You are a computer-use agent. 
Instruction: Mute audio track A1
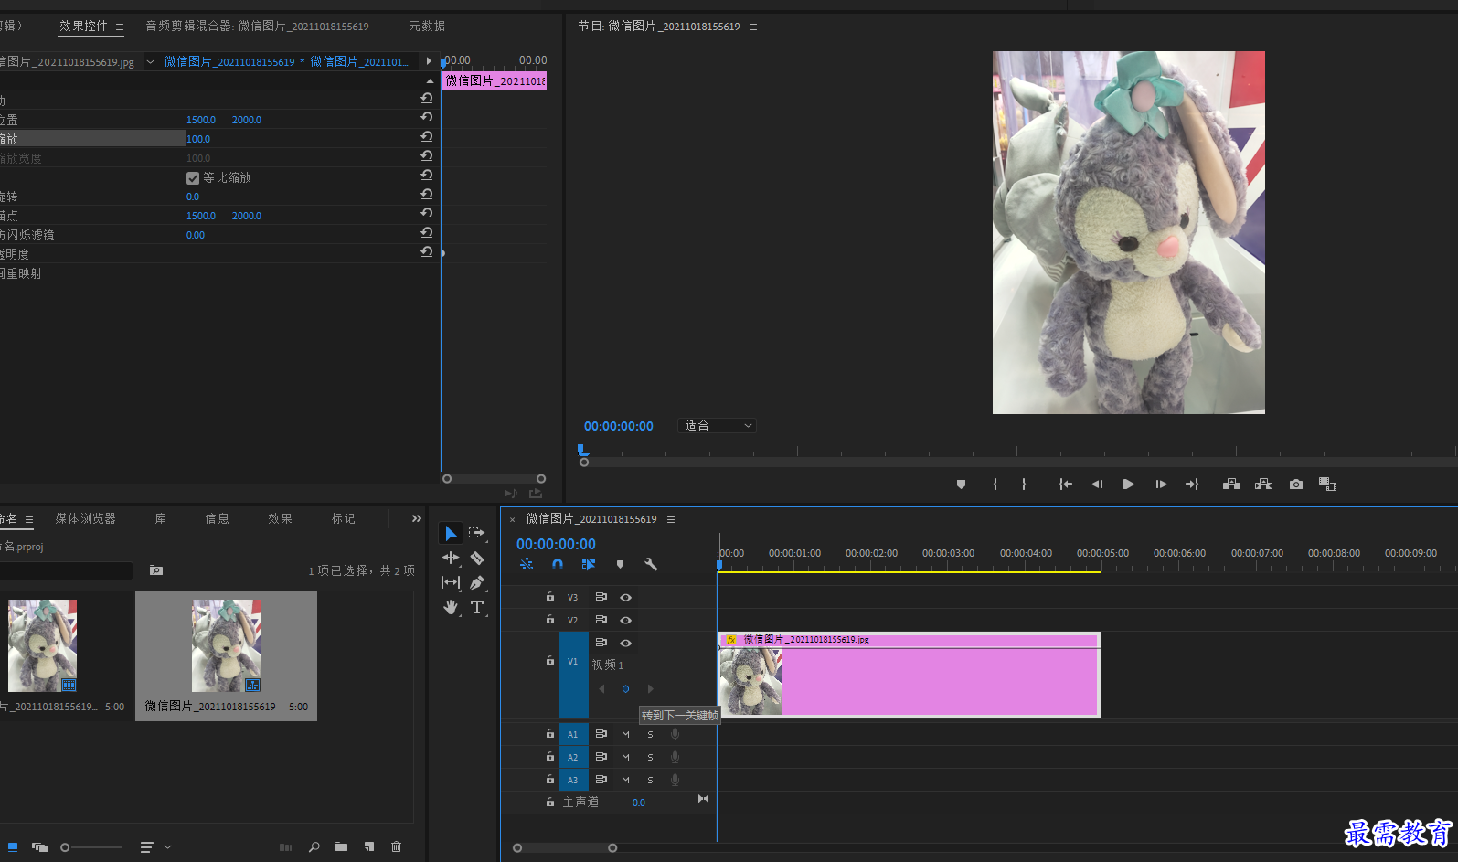click(626, 734)
